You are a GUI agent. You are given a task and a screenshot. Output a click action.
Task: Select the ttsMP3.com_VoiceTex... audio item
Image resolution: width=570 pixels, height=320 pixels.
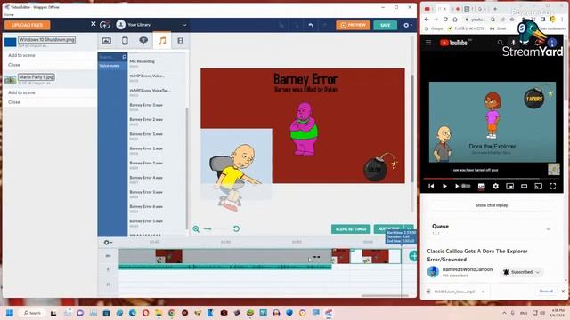pos(157,92)
